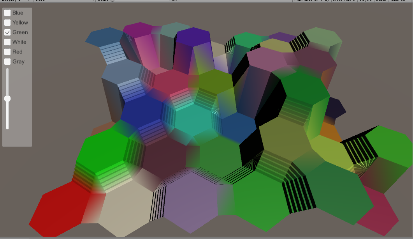Check the Red color option
Image resolution: width=413 pixels, height=239 pixels.
(7, 52)
